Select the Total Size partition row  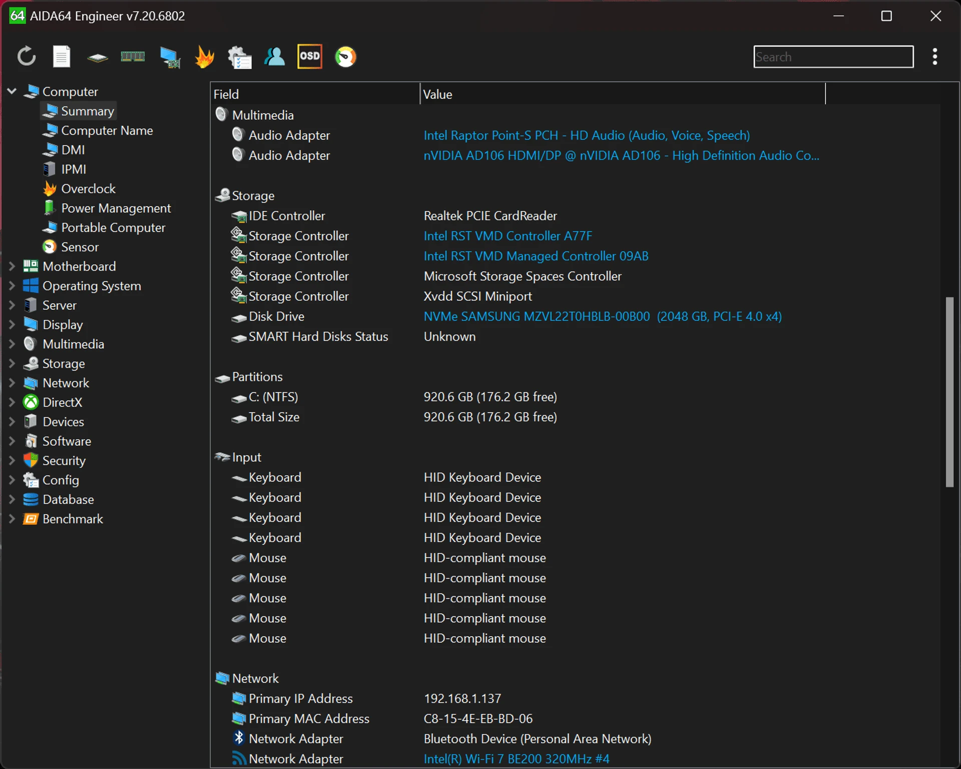click(x=575, y=417)
